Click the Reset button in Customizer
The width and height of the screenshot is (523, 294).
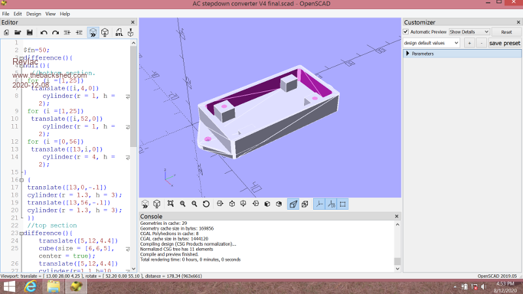pos(506,31)
